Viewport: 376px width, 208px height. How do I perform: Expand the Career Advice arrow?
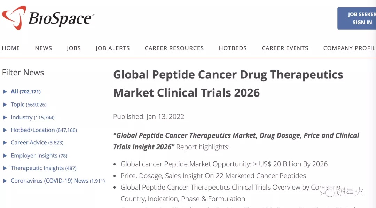5,143
